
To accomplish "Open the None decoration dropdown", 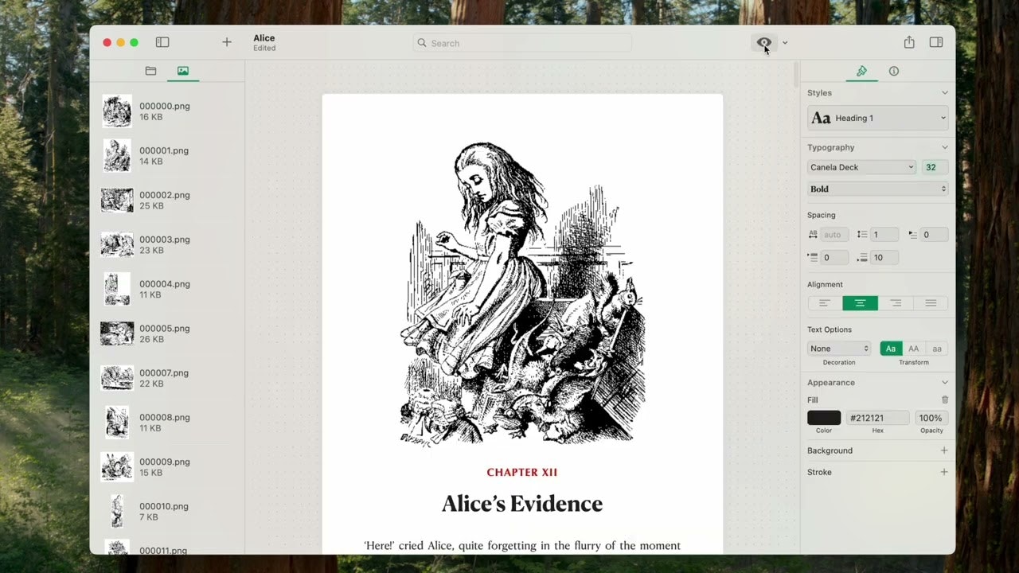I will (x=840, y=349).
